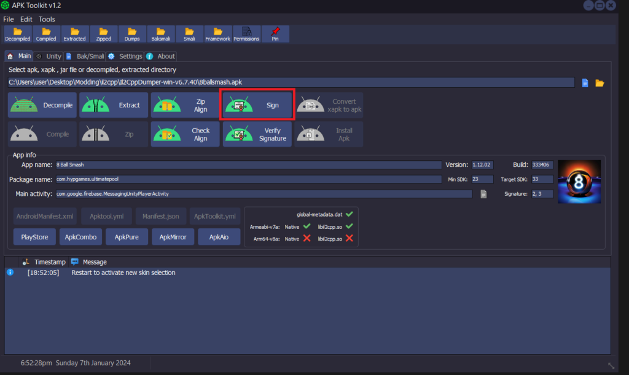Open ApkToolkit.yml button
The width and height of the screenshot is (629, 375).
(x=214, y=216)
